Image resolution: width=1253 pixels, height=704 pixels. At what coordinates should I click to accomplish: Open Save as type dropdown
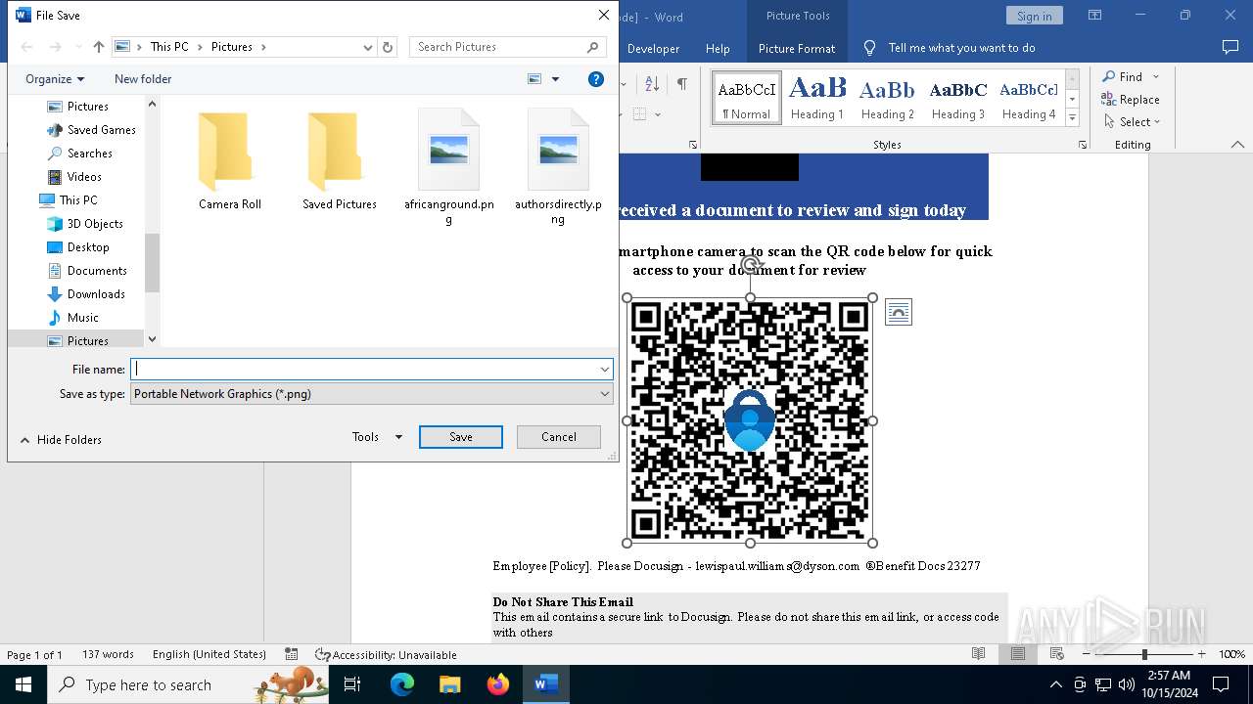[x=372, y=394]
